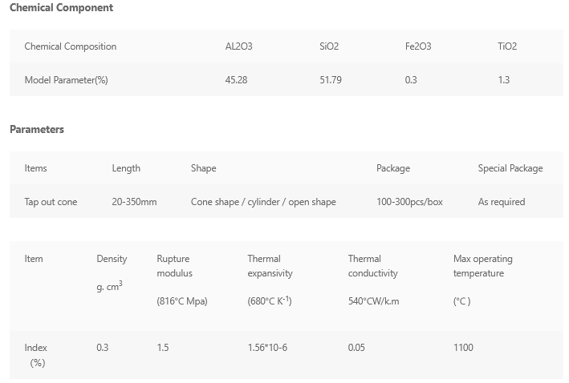The image size is (569, 383).
Task: Select the Rupture modulus column header
Action: [176, 266]
